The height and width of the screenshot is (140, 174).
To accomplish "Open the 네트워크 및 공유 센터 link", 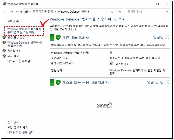I will 20,132.
